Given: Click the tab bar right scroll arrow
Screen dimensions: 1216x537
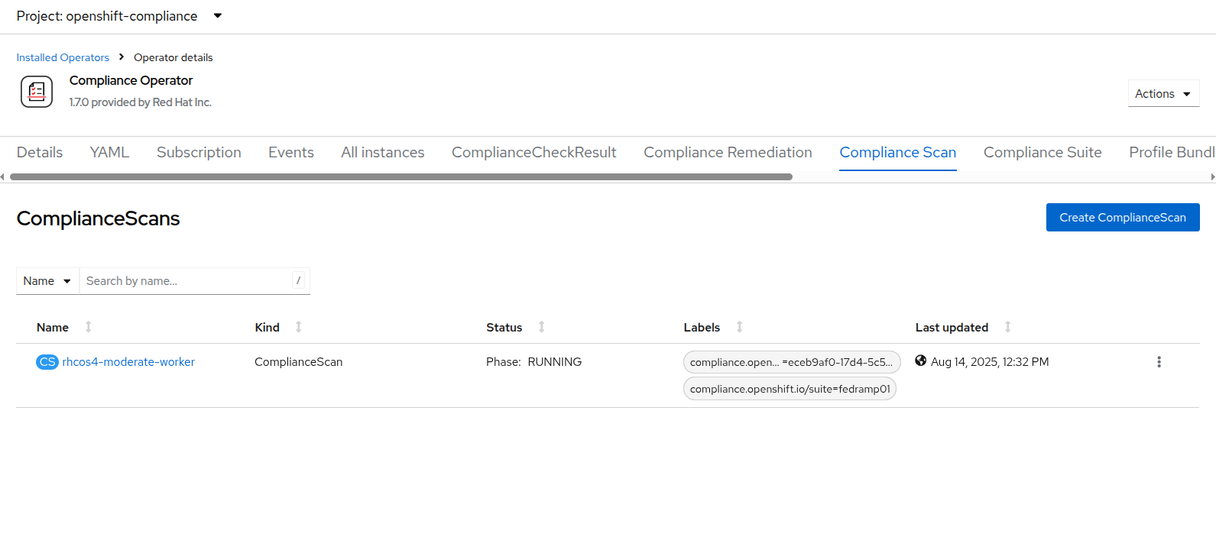Looking at the screenshot, I should click(x=1212, y=177).
